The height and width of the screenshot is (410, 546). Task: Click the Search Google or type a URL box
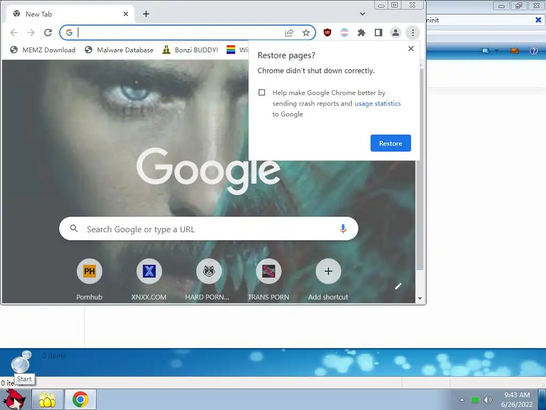click(x=208, y=228)
